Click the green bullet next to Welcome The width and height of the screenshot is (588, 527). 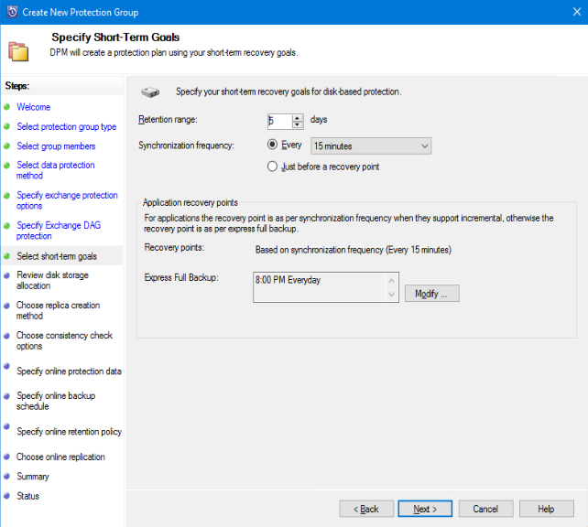tap(6, 107)
